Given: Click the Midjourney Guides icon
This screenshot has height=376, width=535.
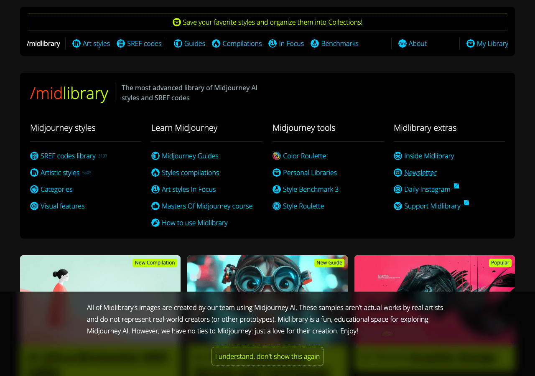Looking at the screenshot, I should click(155, 156).
